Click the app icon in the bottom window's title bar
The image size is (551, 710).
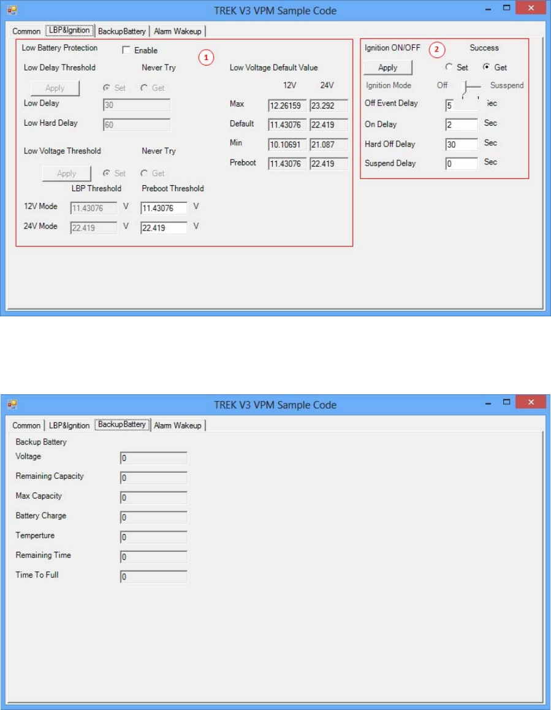coord(12,404)
